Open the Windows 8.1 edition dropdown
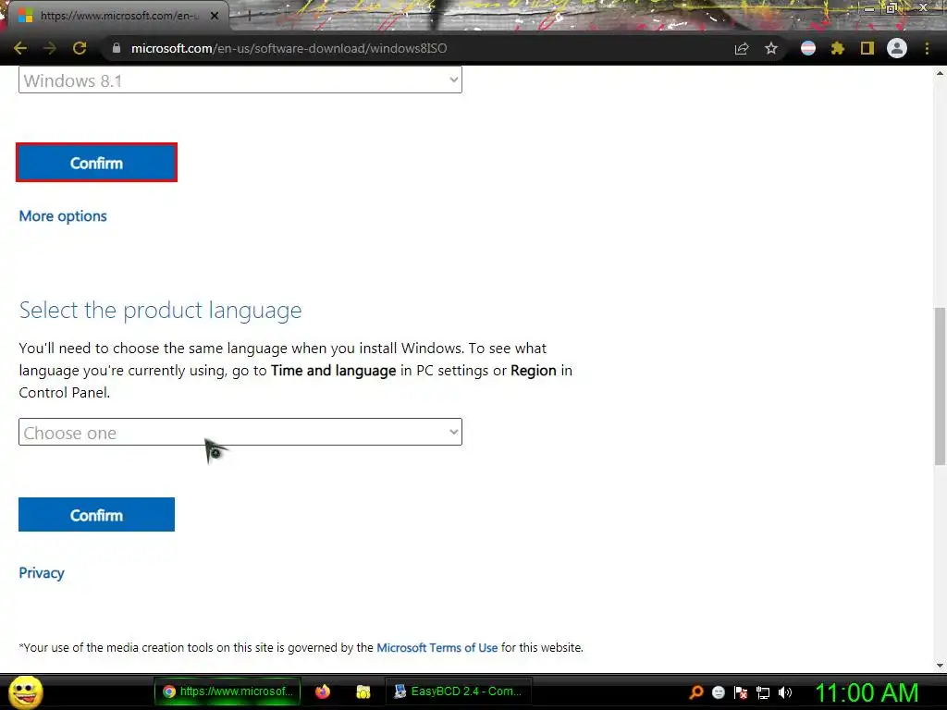The width and height of the screenshot is (947, 710). coord(240,80)
